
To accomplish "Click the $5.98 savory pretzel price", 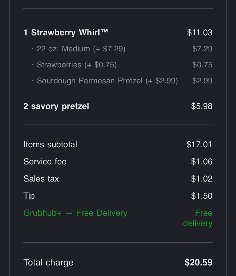I will (x=202, y=106).
